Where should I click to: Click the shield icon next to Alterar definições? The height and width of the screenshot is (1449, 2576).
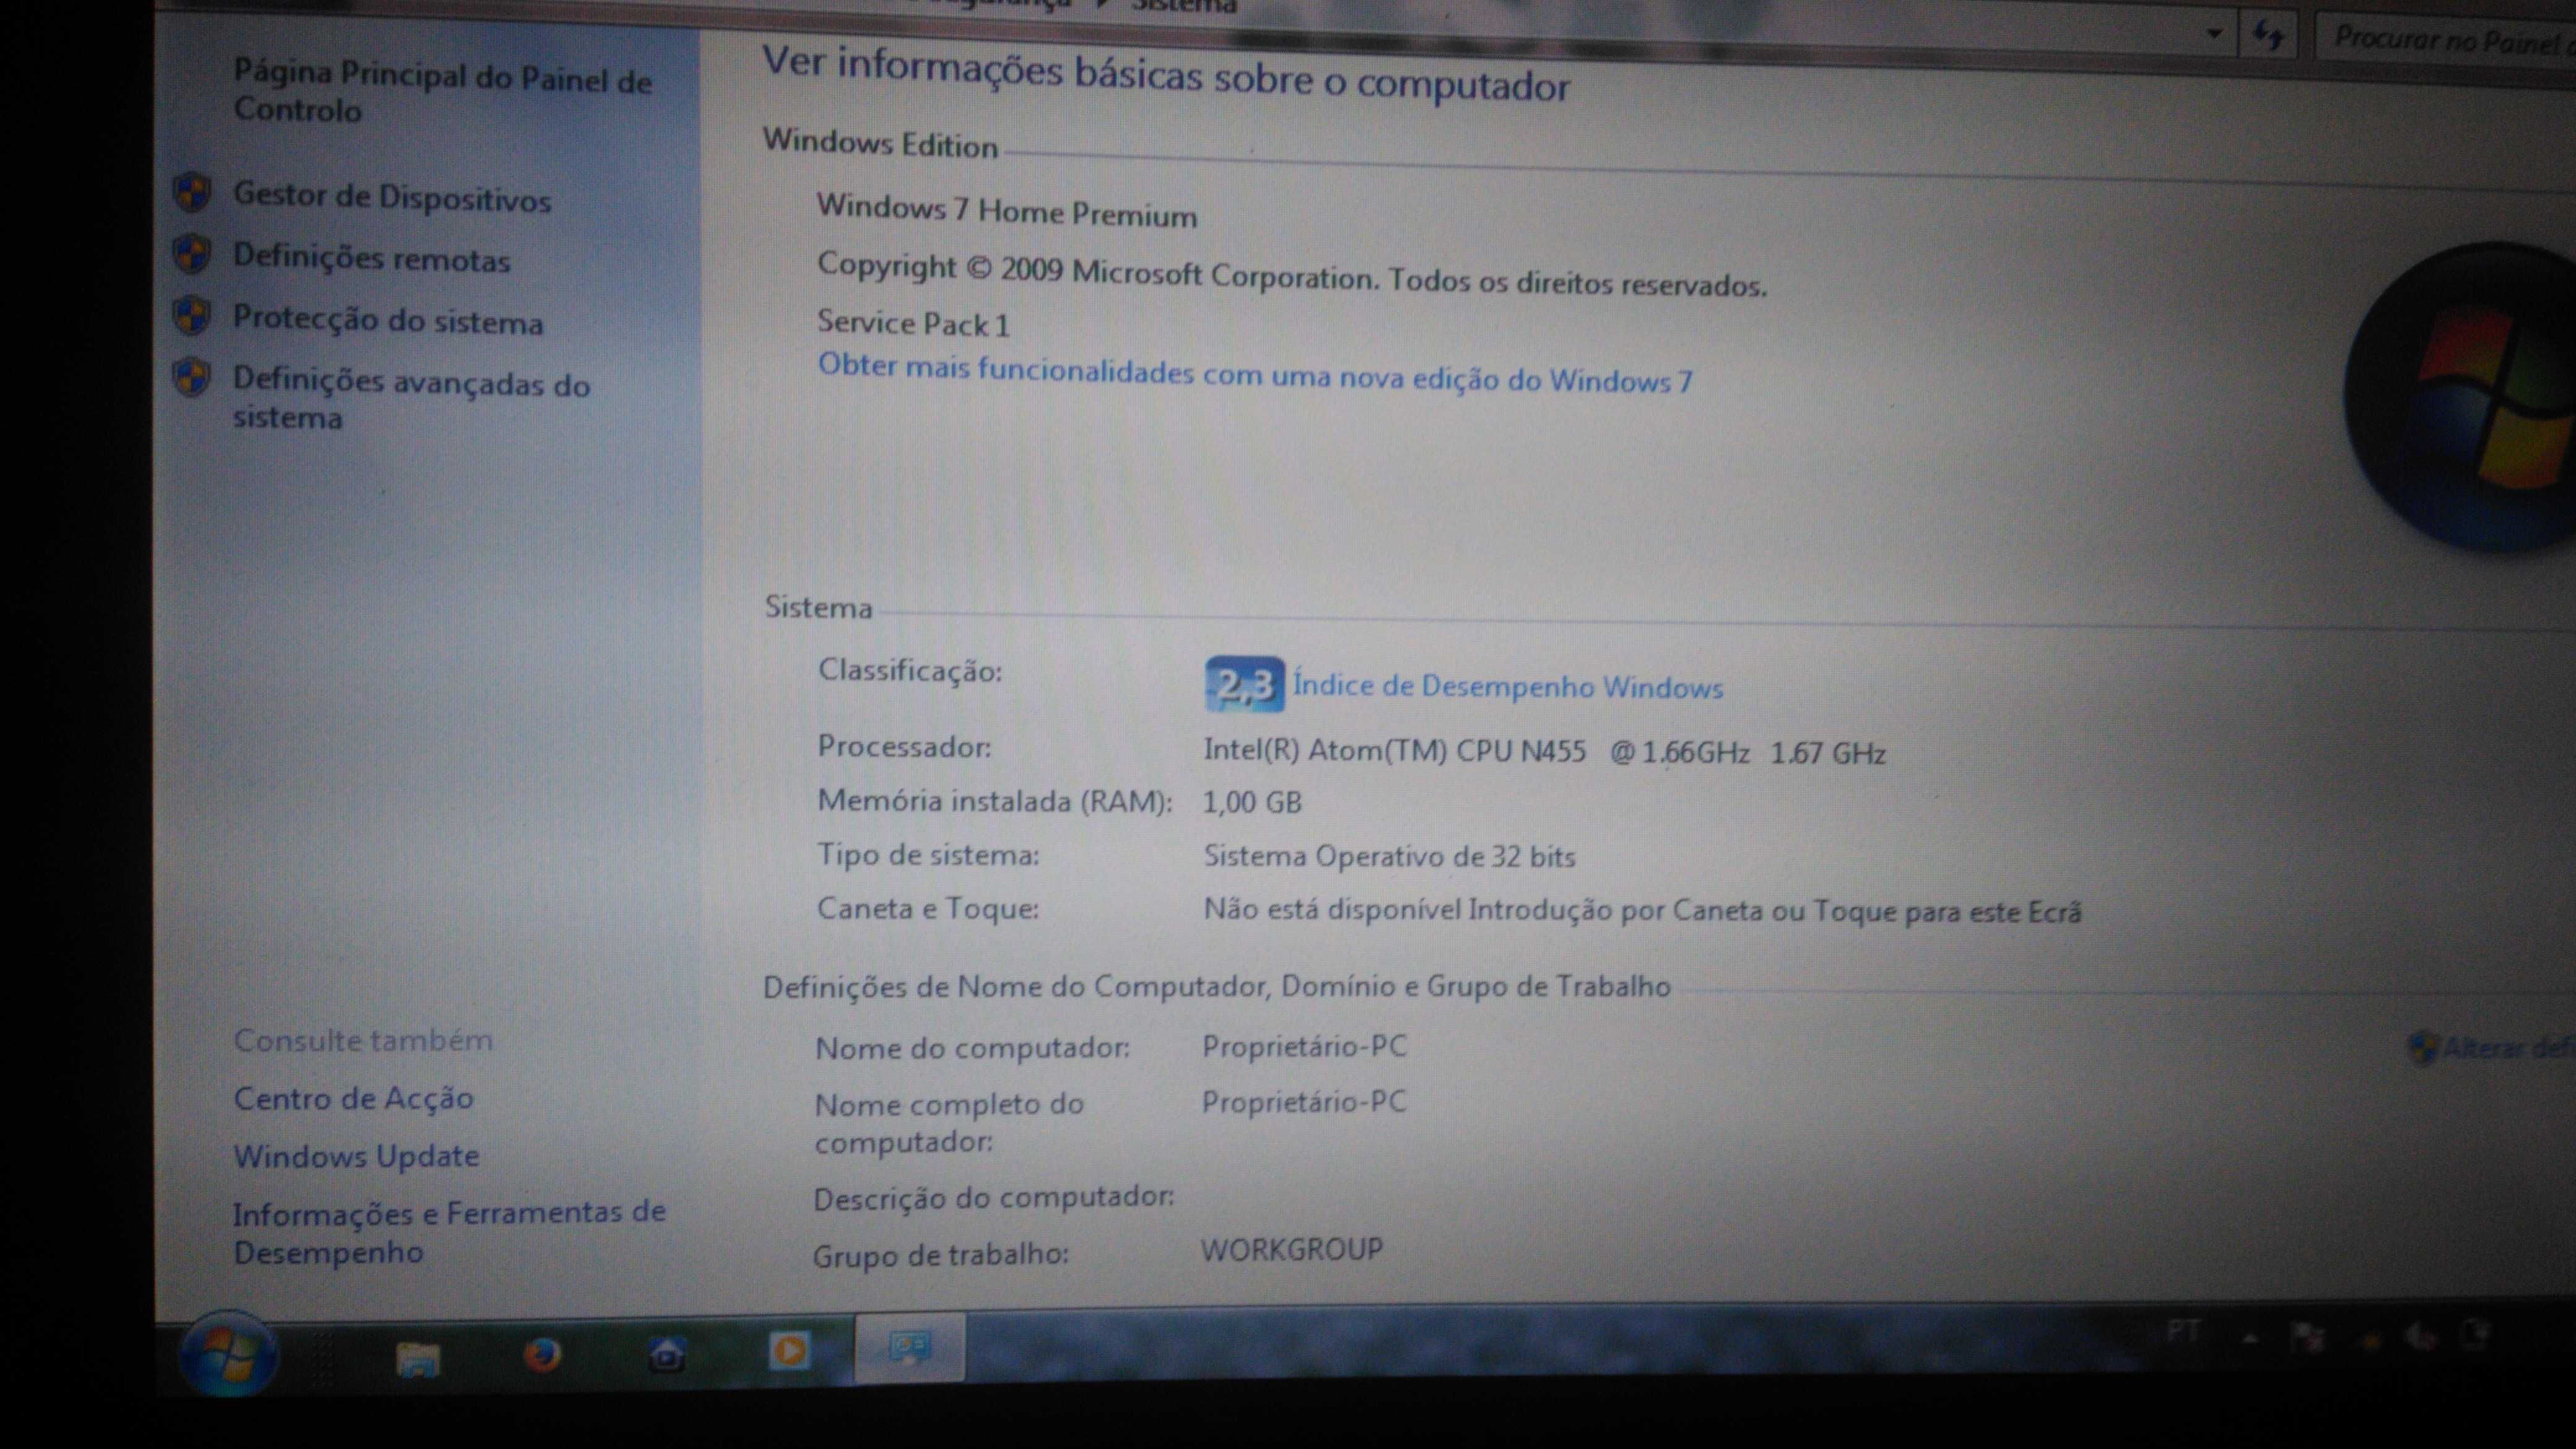tap(2422, 1048)
